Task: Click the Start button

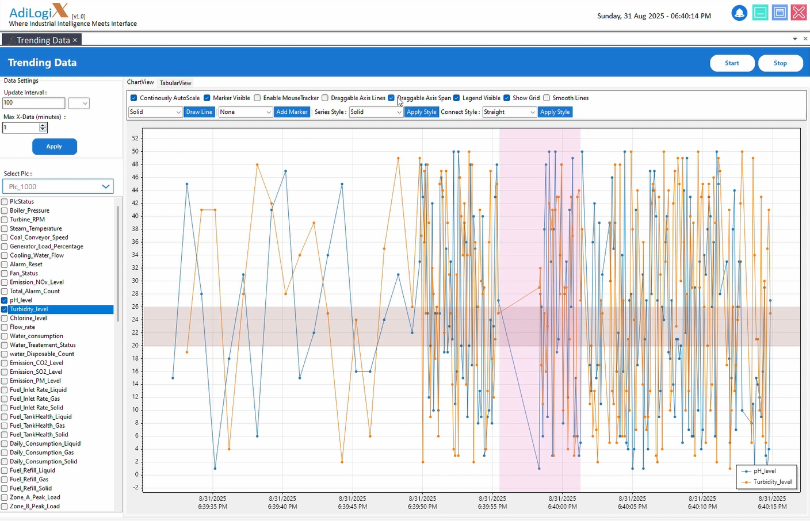Action: (x=732, y=63)
